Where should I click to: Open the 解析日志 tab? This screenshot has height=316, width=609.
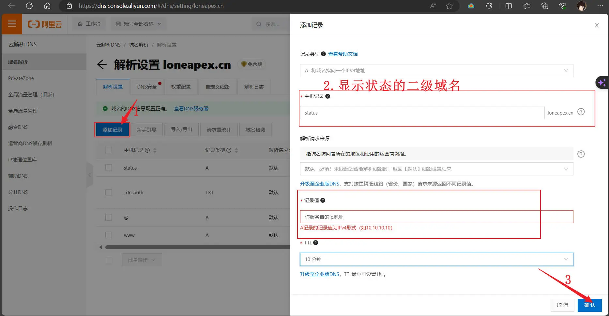click(x=254, y=87)
